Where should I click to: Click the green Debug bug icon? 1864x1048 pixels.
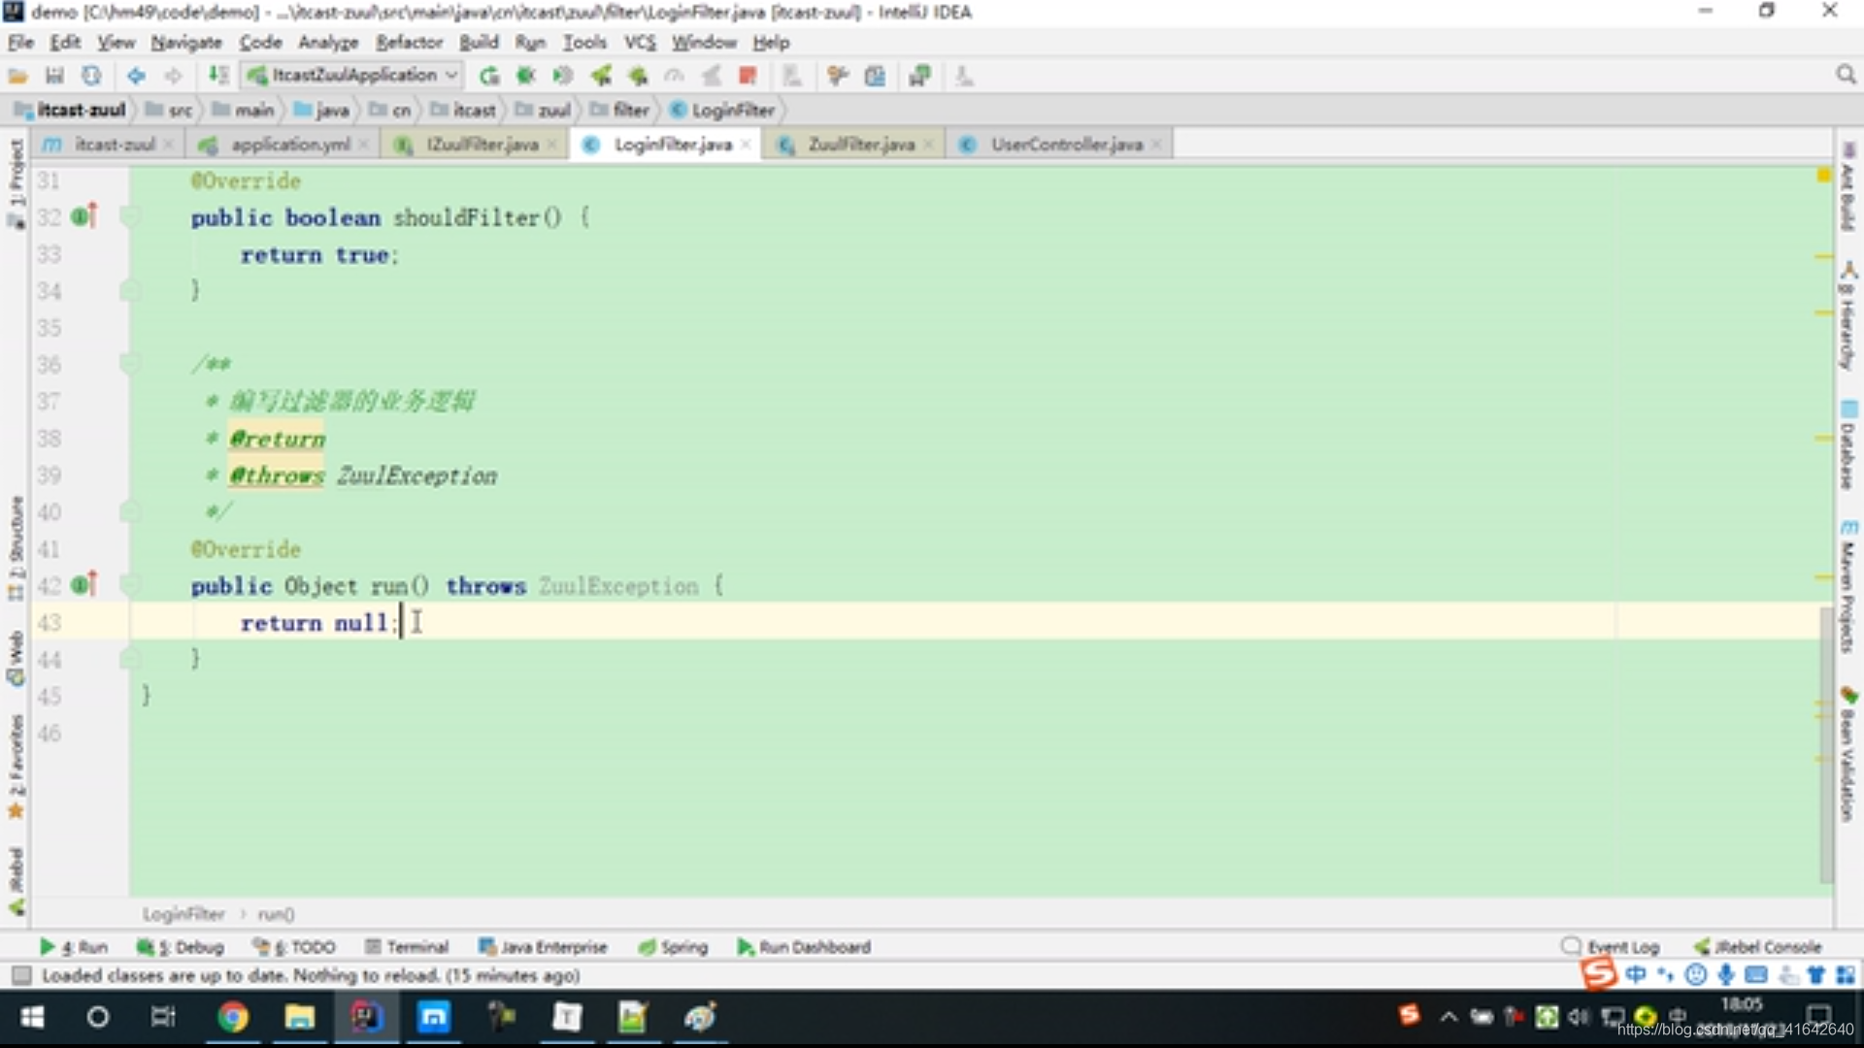click(526, 76)
